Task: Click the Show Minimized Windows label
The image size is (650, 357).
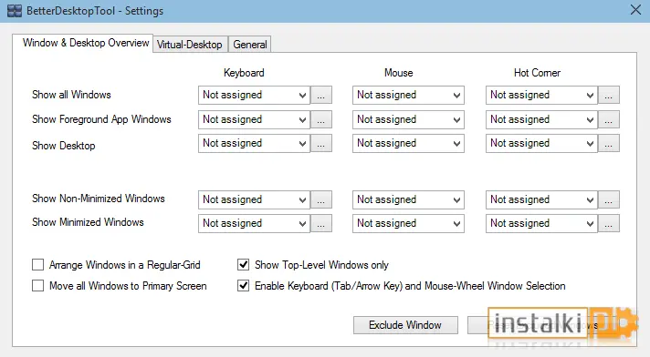Action: point(88,222)
